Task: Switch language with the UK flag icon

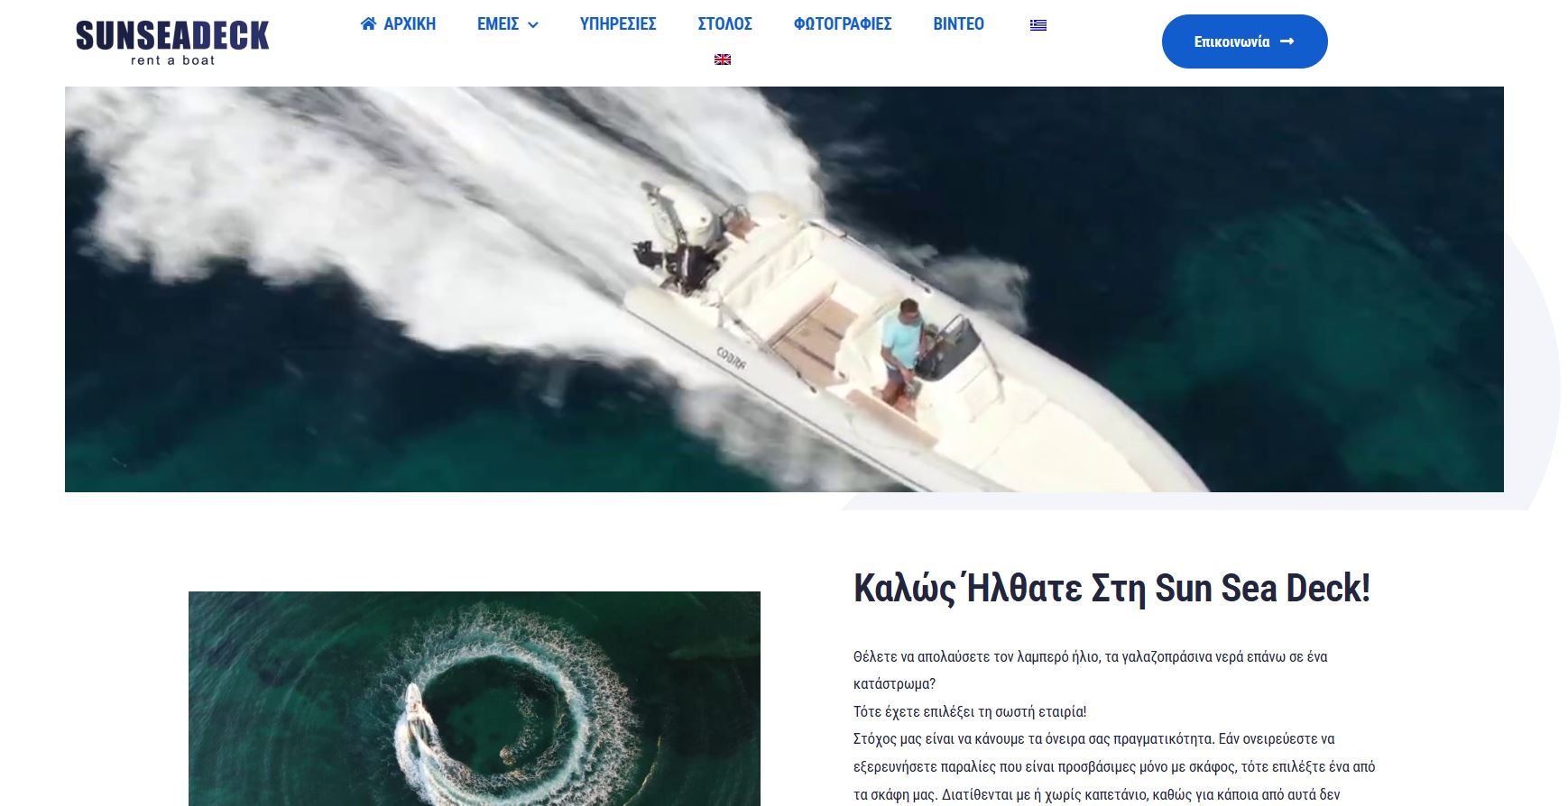Action: (x=723, y=60)
